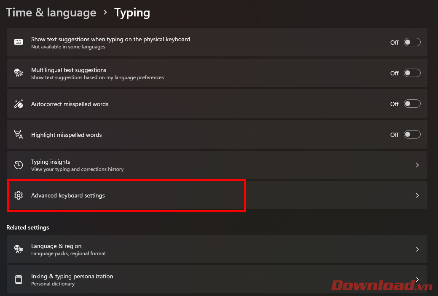Select the Typing breadcrumb title

(x=132, y=13)
